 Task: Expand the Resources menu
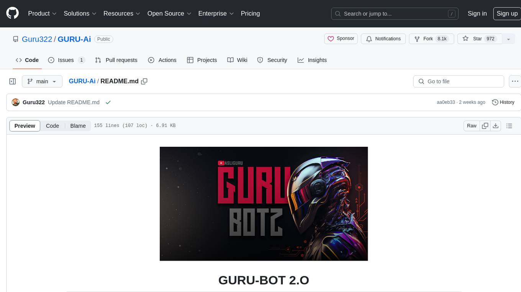point(121,13)
